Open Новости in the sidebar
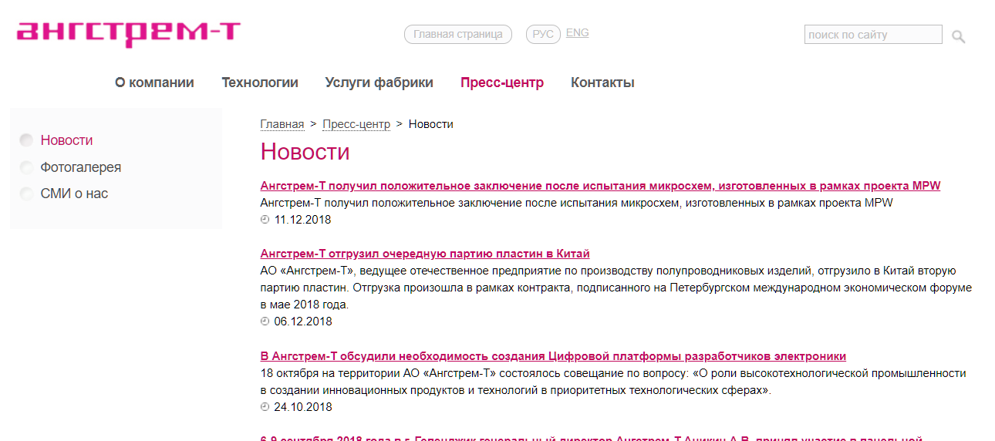Image resolution: width=995 pixels, height=441 pixels. pyautogui.click(x=66, y=140)
